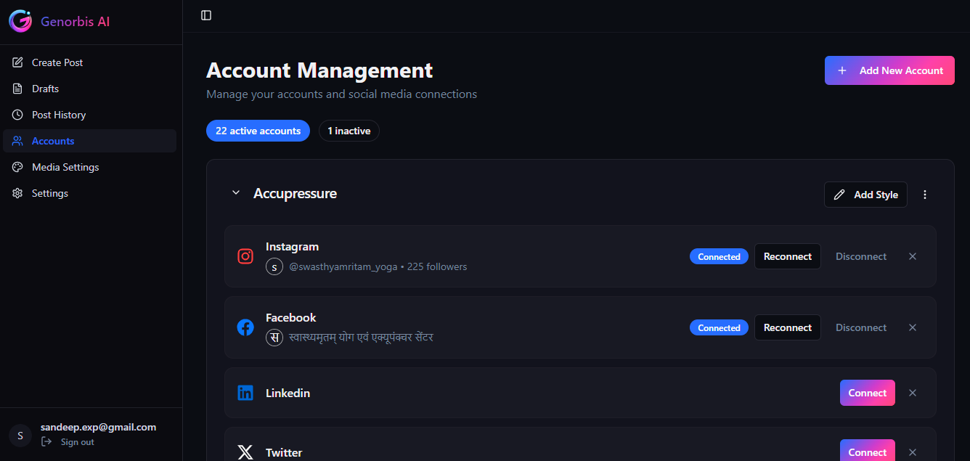Click the LinkedIn platform icon
The height and width of the screenshot is (461, 970).
[245, 392]
